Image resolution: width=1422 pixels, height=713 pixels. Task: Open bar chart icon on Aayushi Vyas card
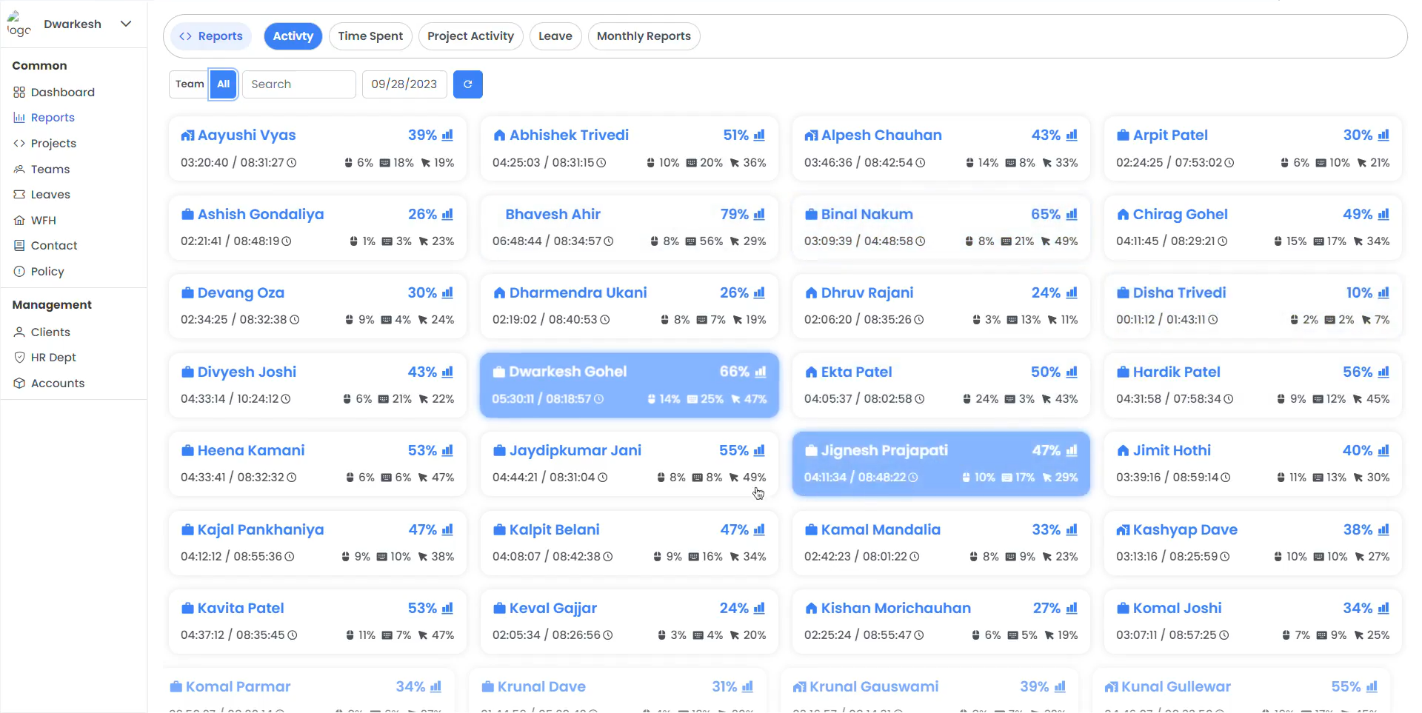447,135
